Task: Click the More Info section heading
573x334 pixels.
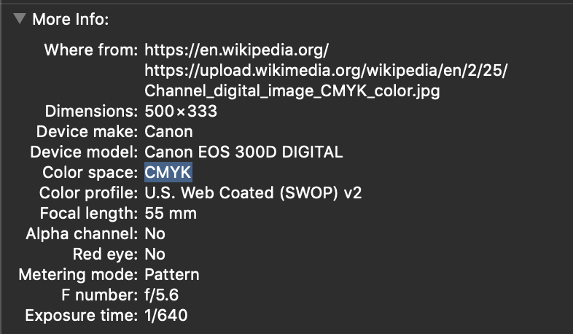Action: tap(71, 19)
